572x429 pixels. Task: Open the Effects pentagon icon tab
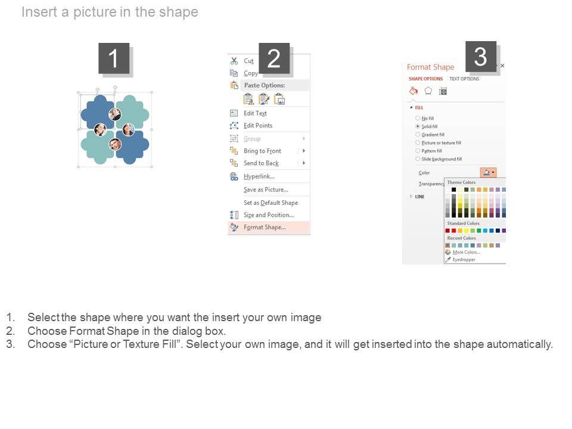[428, 91]
